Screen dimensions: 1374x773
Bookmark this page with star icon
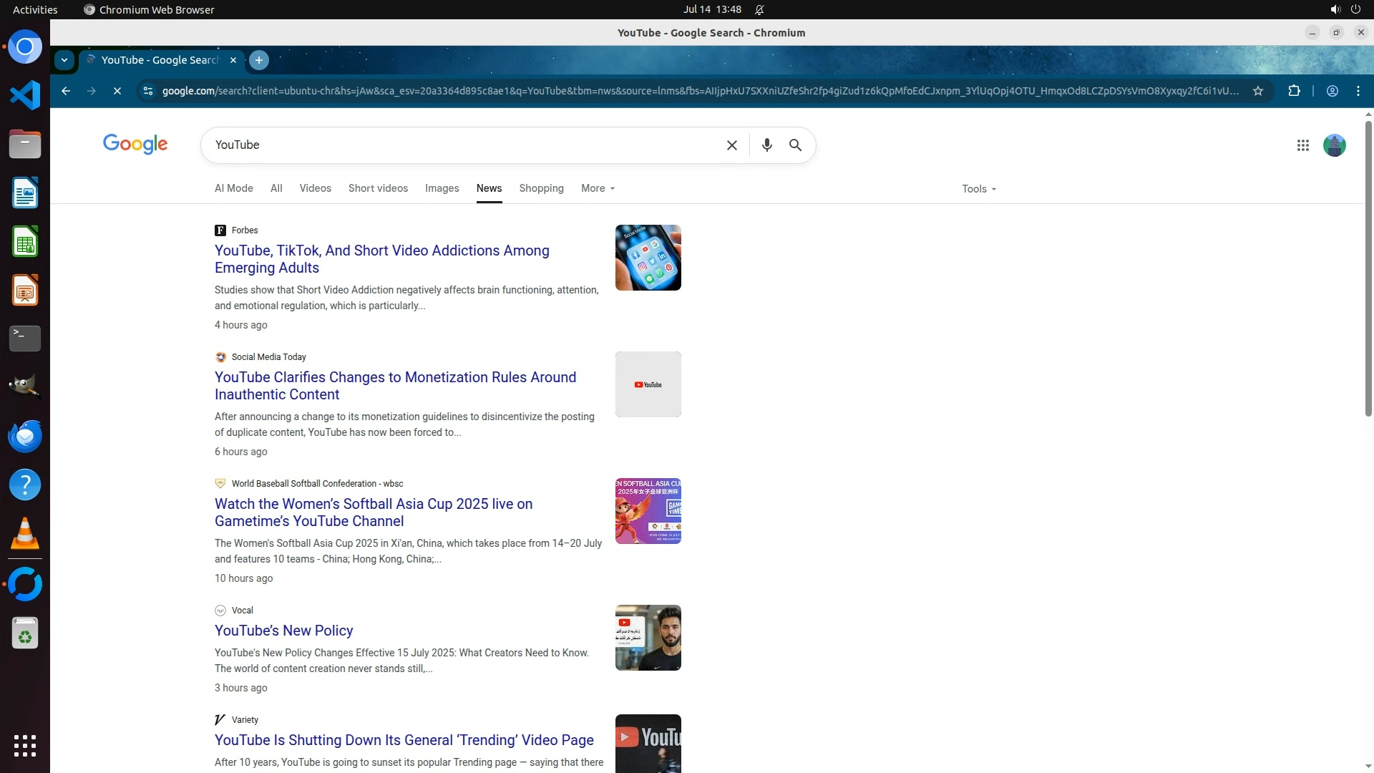pyautogui.click(x=1257, y=91)
